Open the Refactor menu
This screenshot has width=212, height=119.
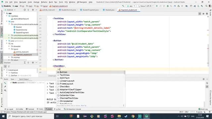tap(44, 2)
